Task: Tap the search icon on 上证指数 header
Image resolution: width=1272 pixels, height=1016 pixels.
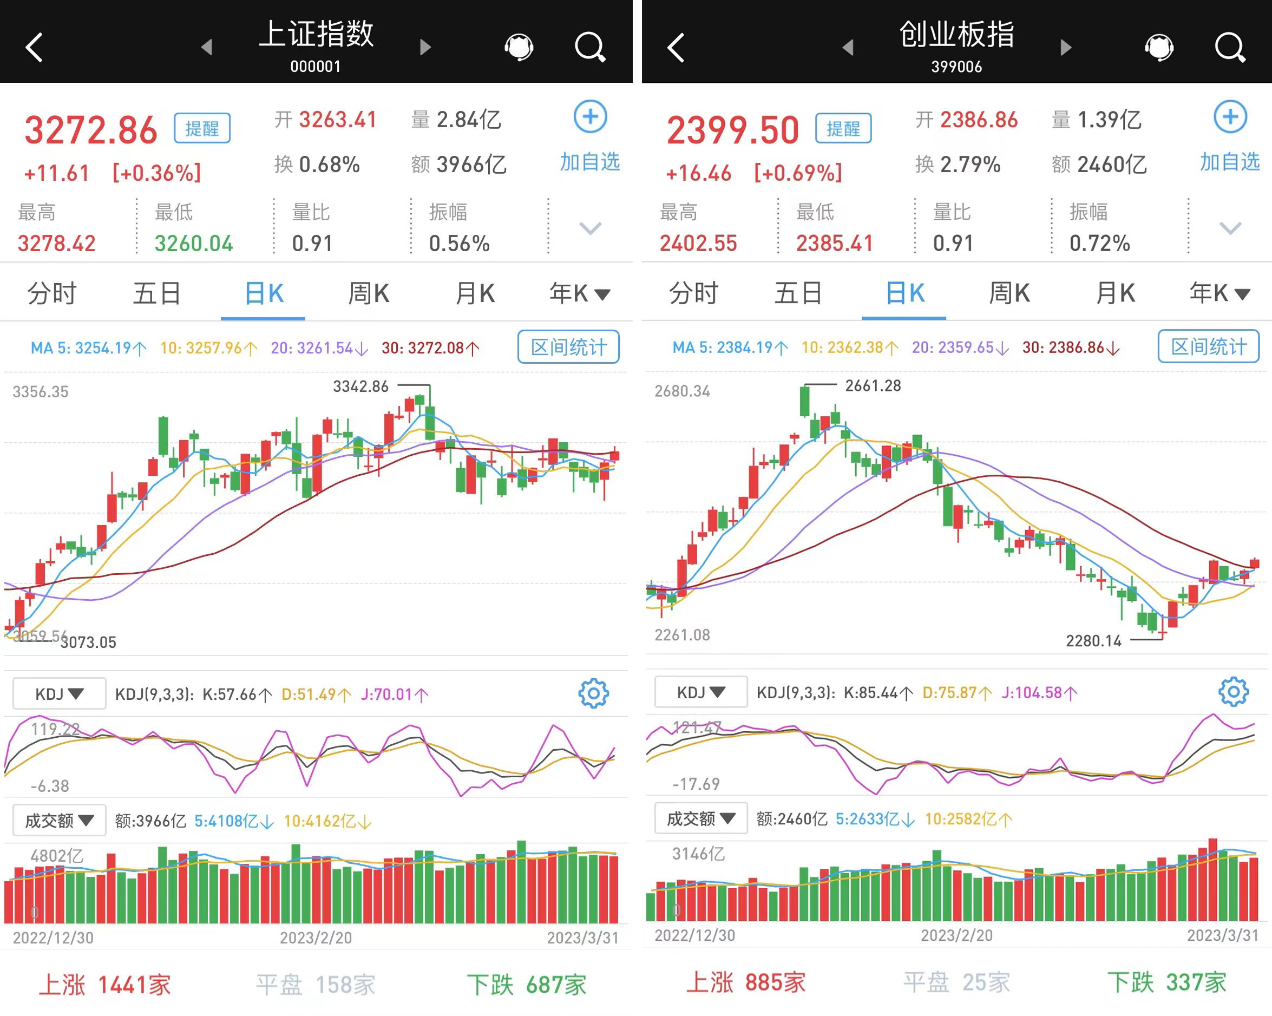Action: (x=590, y=47)
